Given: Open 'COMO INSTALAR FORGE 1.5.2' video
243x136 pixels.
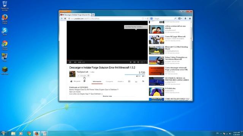Looking at the screenshot, I should click(177, 99).
